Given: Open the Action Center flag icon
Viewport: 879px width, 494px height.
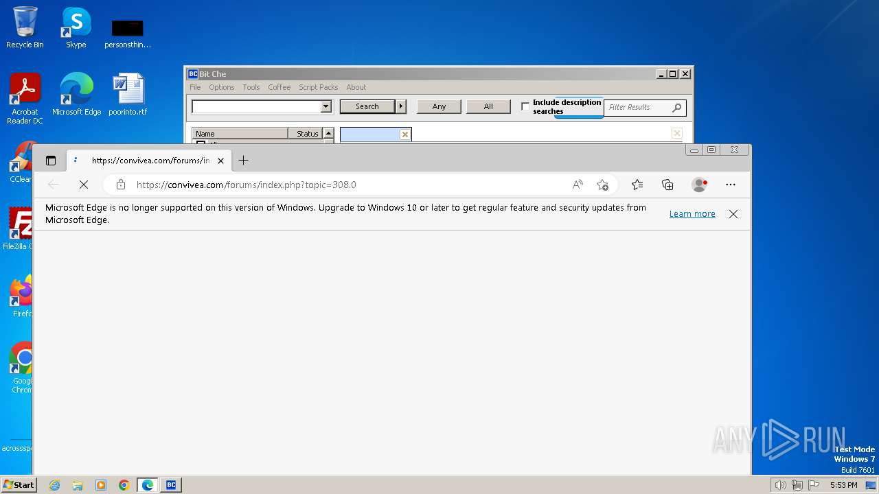Looking at the screenshot, I should pos(814,485).
